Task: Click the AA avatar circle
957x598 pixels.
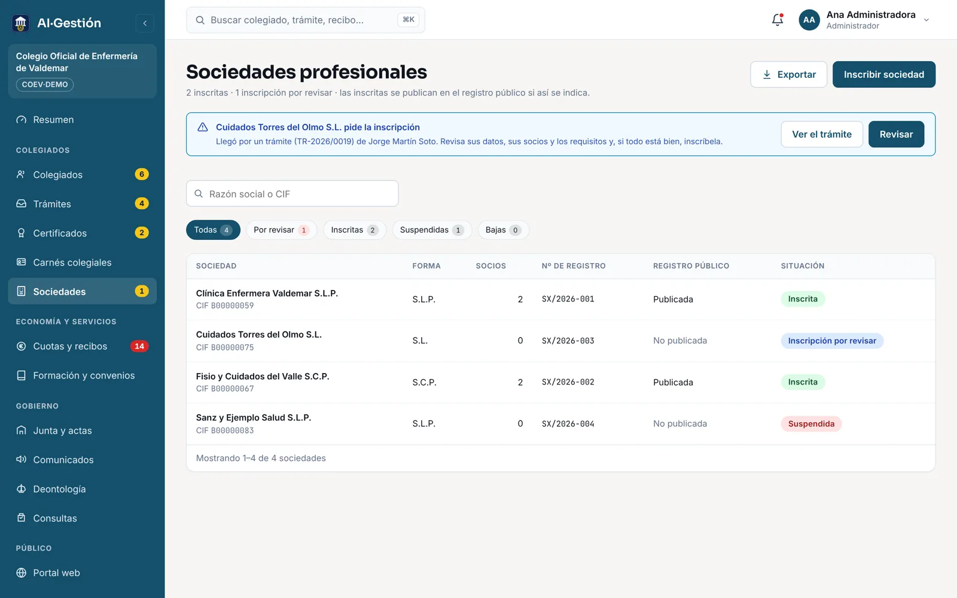Action: tap(809, 20)
